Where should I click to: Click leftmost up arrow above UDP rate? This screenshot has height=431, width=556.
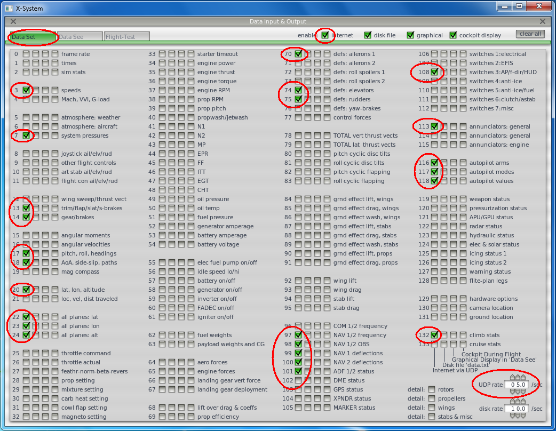click(512, 378)
